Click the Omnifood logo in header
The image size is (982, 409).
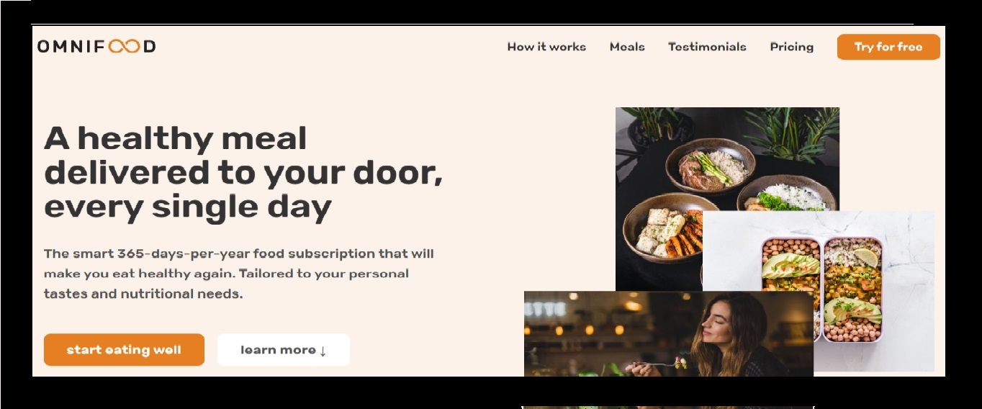point(96,47)
